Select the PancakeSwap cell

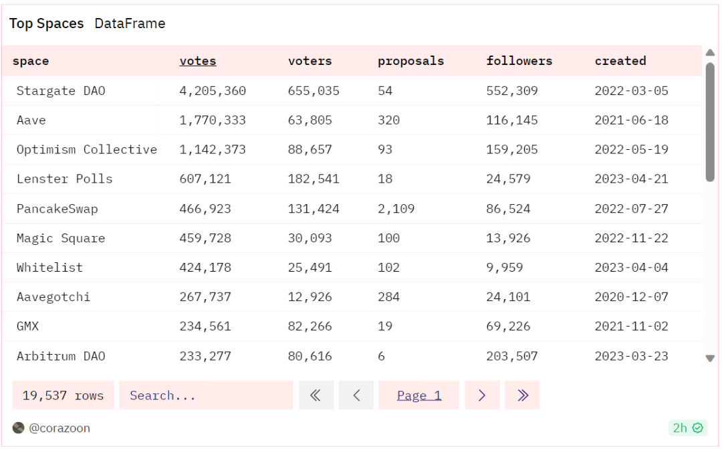pos(57,209)
